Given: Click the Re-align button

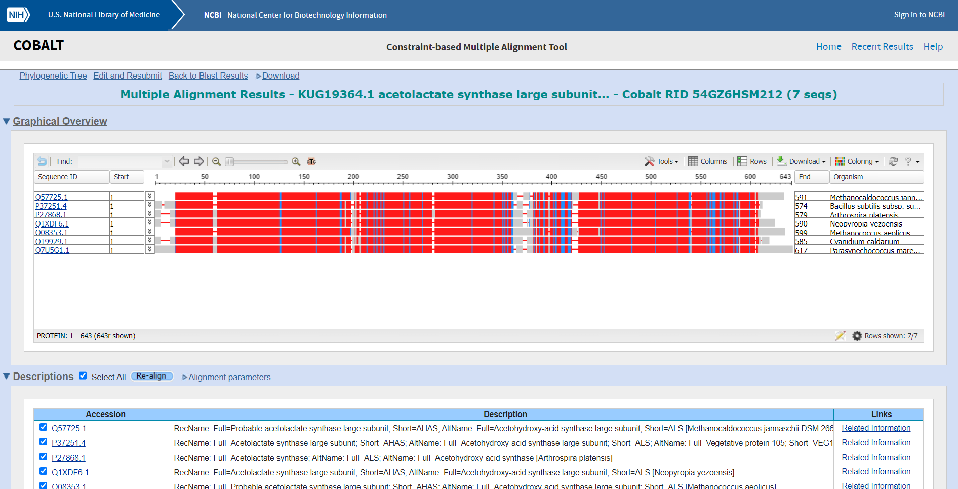Looking at the screenshot, I should pyautogui.click(x=152, y=376).
